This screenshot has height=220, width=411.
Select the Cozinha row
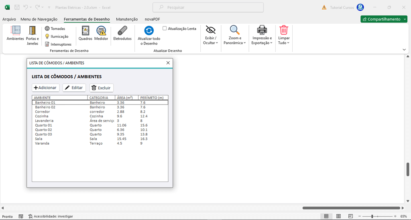click(x=100, y=116)
